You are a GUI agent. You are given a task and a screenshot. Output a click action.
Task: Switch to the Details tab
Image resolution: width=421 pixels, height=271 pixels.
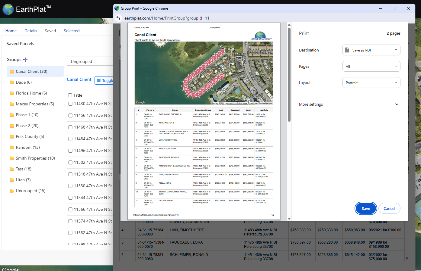(x=31, y=31)
